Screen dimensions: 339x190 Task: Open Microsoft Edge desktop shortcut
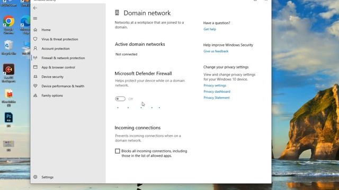(25, 25)
